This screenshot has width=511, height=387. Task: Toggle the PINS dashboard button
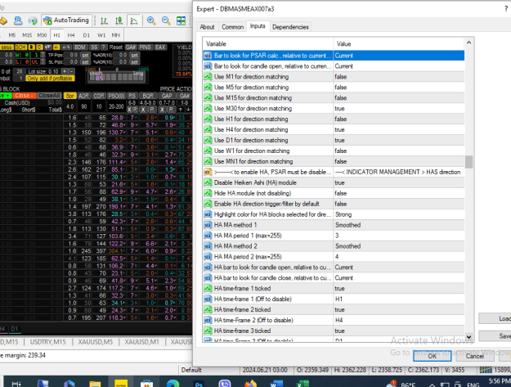pos(145,47)
